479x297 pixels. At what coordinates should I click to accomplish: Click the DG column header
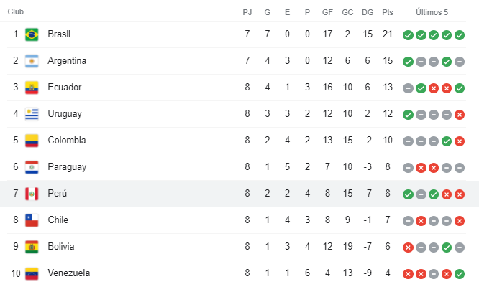click(x=368, y=12)
